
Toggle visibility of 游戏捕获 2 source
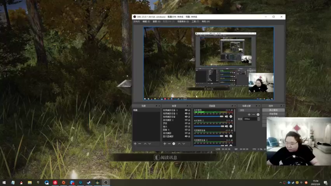(186, 120)
